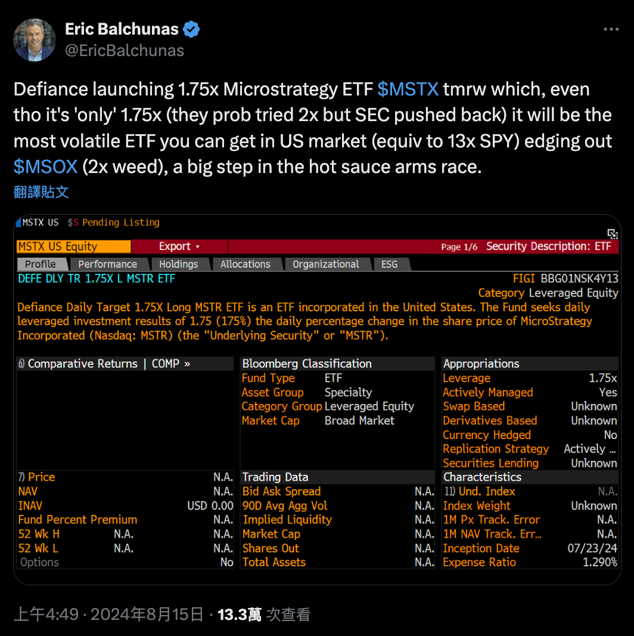634x636 pixels.
Task: Click the MSTX US Equity input field
Action: pos(74,246)
